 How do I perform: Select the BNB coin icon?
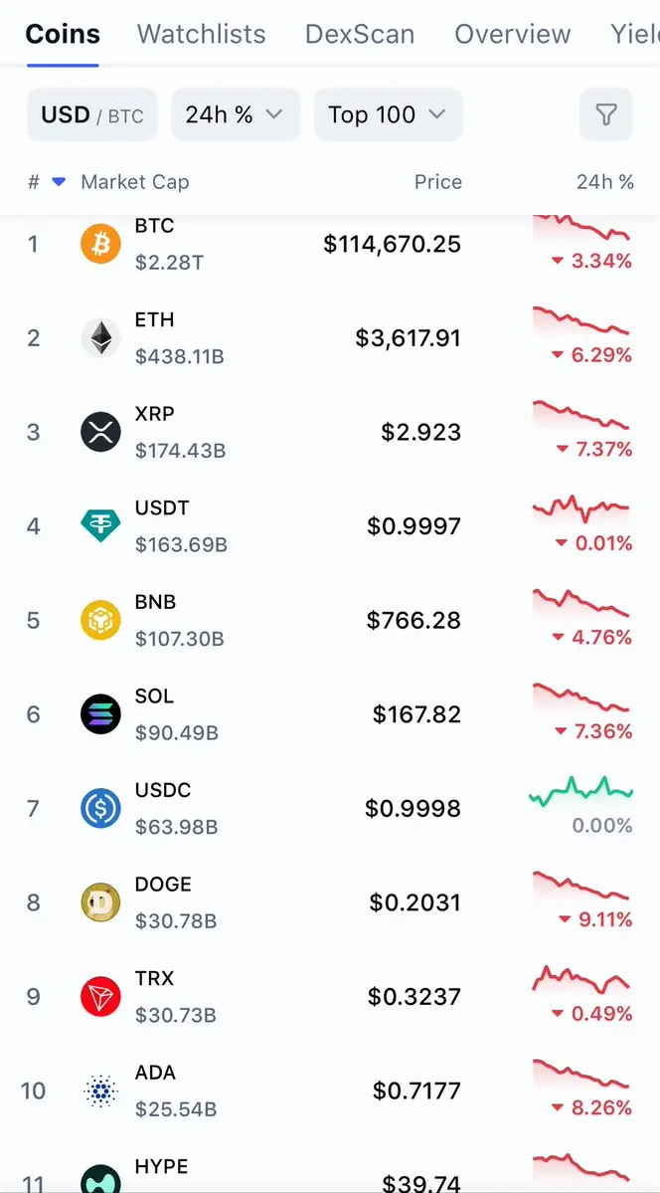tap(100, 620)
